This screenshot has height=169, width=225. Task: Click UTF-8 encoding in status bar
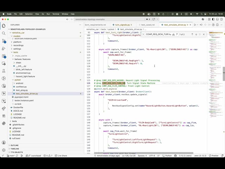tap(152, 156)
